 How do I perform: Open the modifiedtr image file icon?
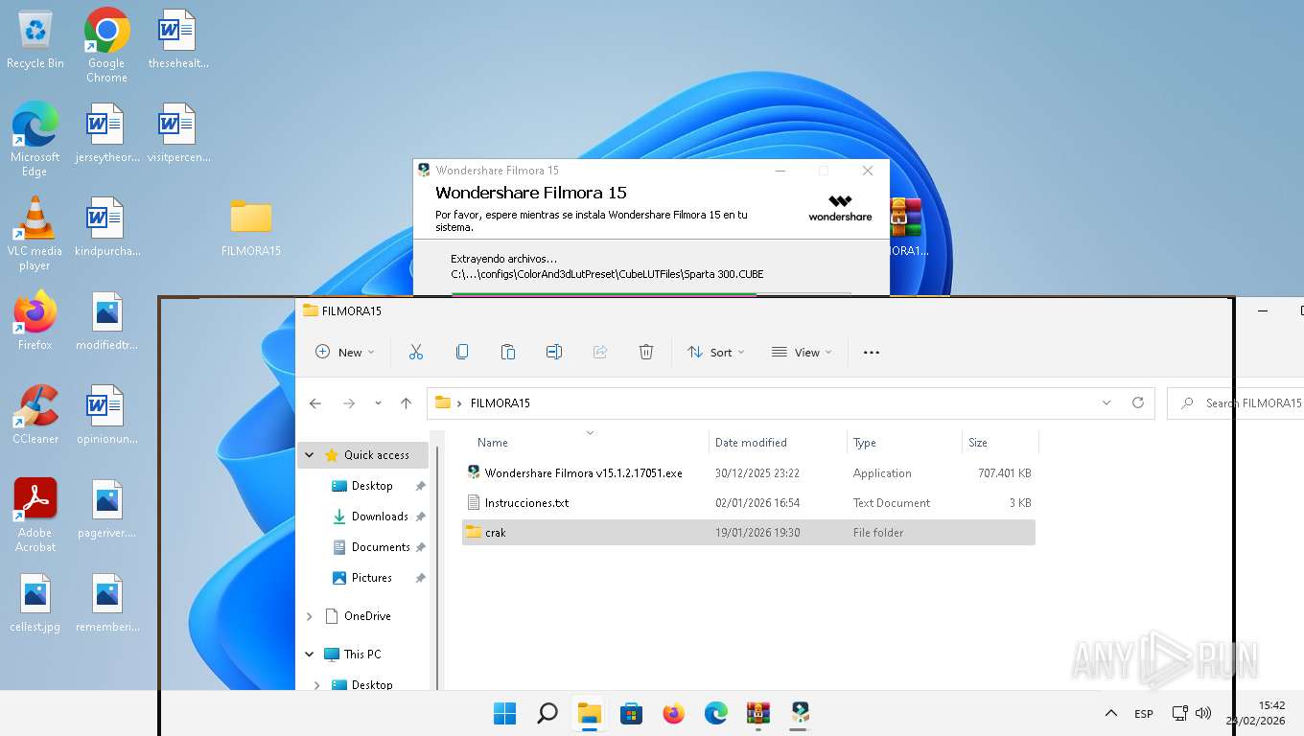(106, 320)
